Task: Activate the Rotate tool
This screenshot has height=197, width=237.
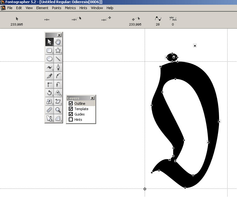Action: tap(49, 93)
